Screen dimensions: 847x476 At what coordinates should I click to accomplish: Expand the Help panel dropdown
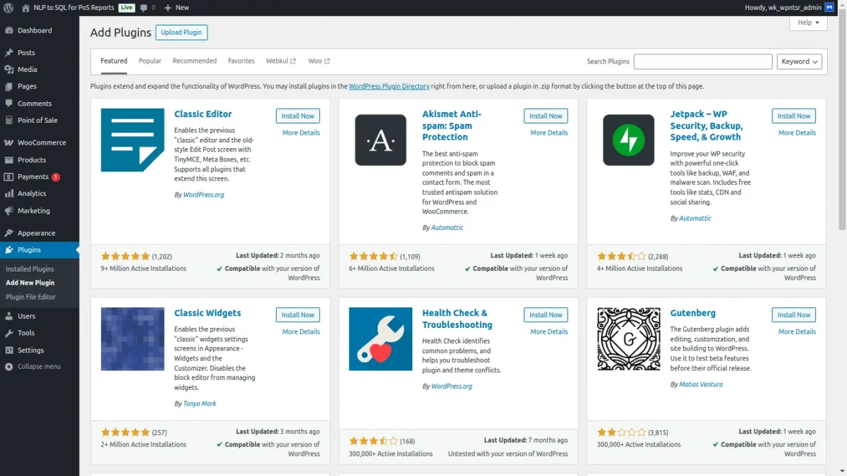click(x=808, y=23)
